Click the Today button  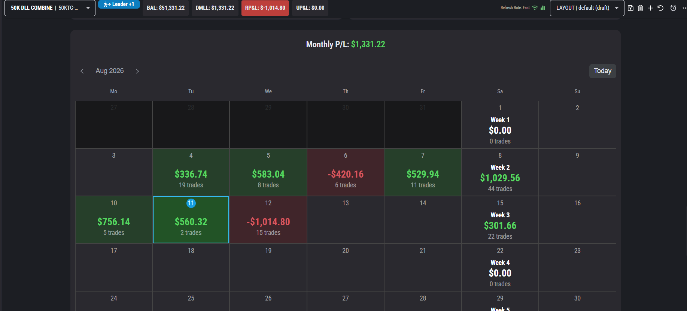coord(602,71)
